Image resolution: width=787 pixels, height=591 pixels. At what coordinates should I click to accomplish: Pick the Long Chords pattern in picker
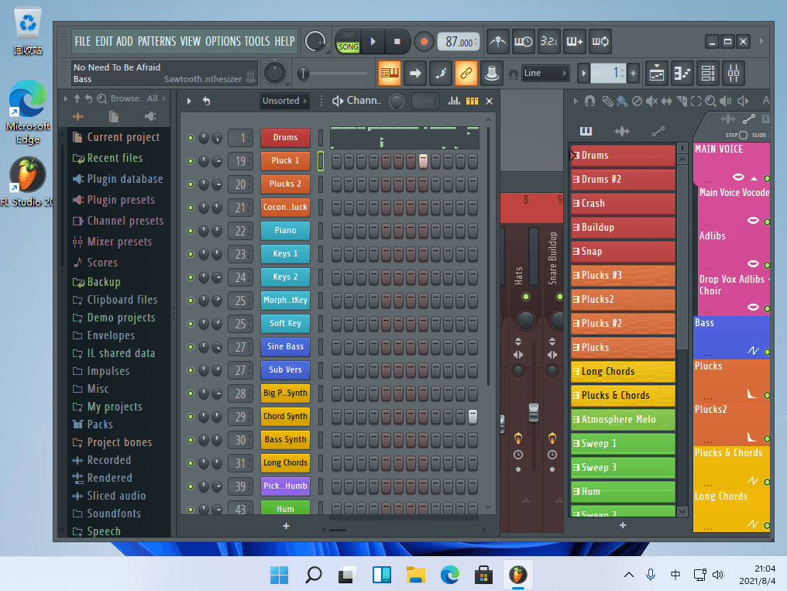623,372
